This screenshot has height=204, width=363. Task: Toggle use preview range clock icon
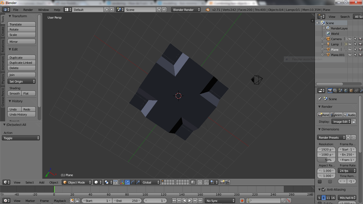(x=72, y=201)
